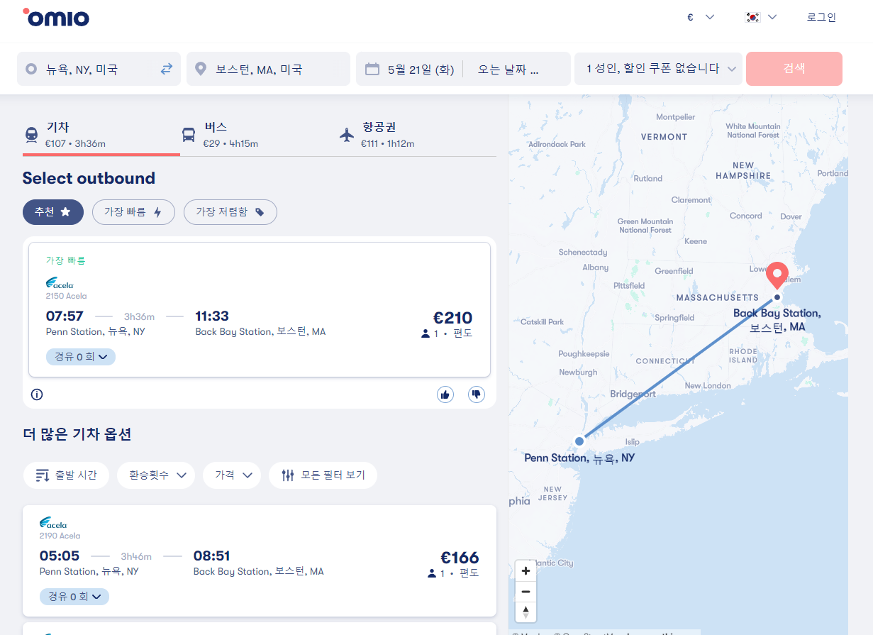This screenshot has height=635, width=873.
Task: Click the 08:51 arrival time
Action: pos(212,556)
